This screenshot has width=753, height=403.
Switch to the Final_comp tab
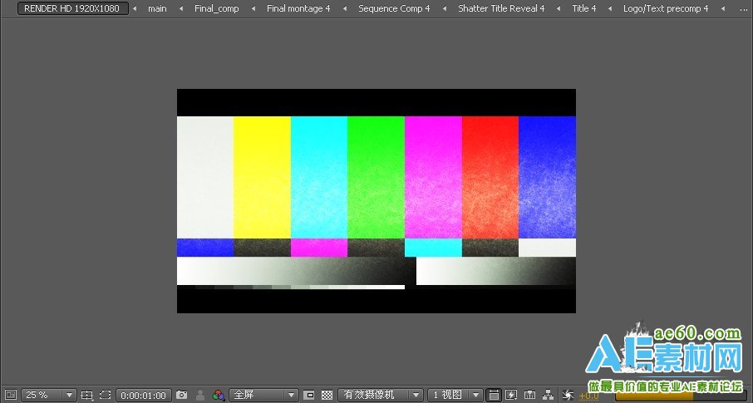[216, 8]
